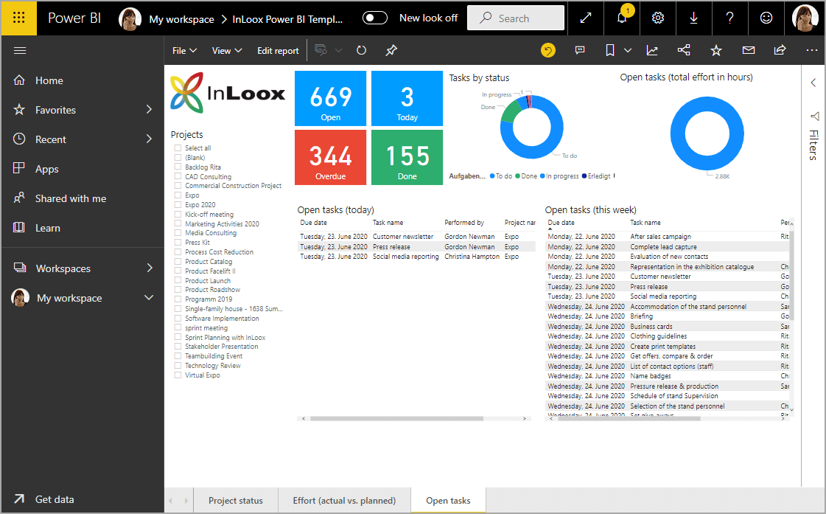Check the CAD Consulting checkbox
Viewport: 826px width, 514px height.
(x=178, y=176)
